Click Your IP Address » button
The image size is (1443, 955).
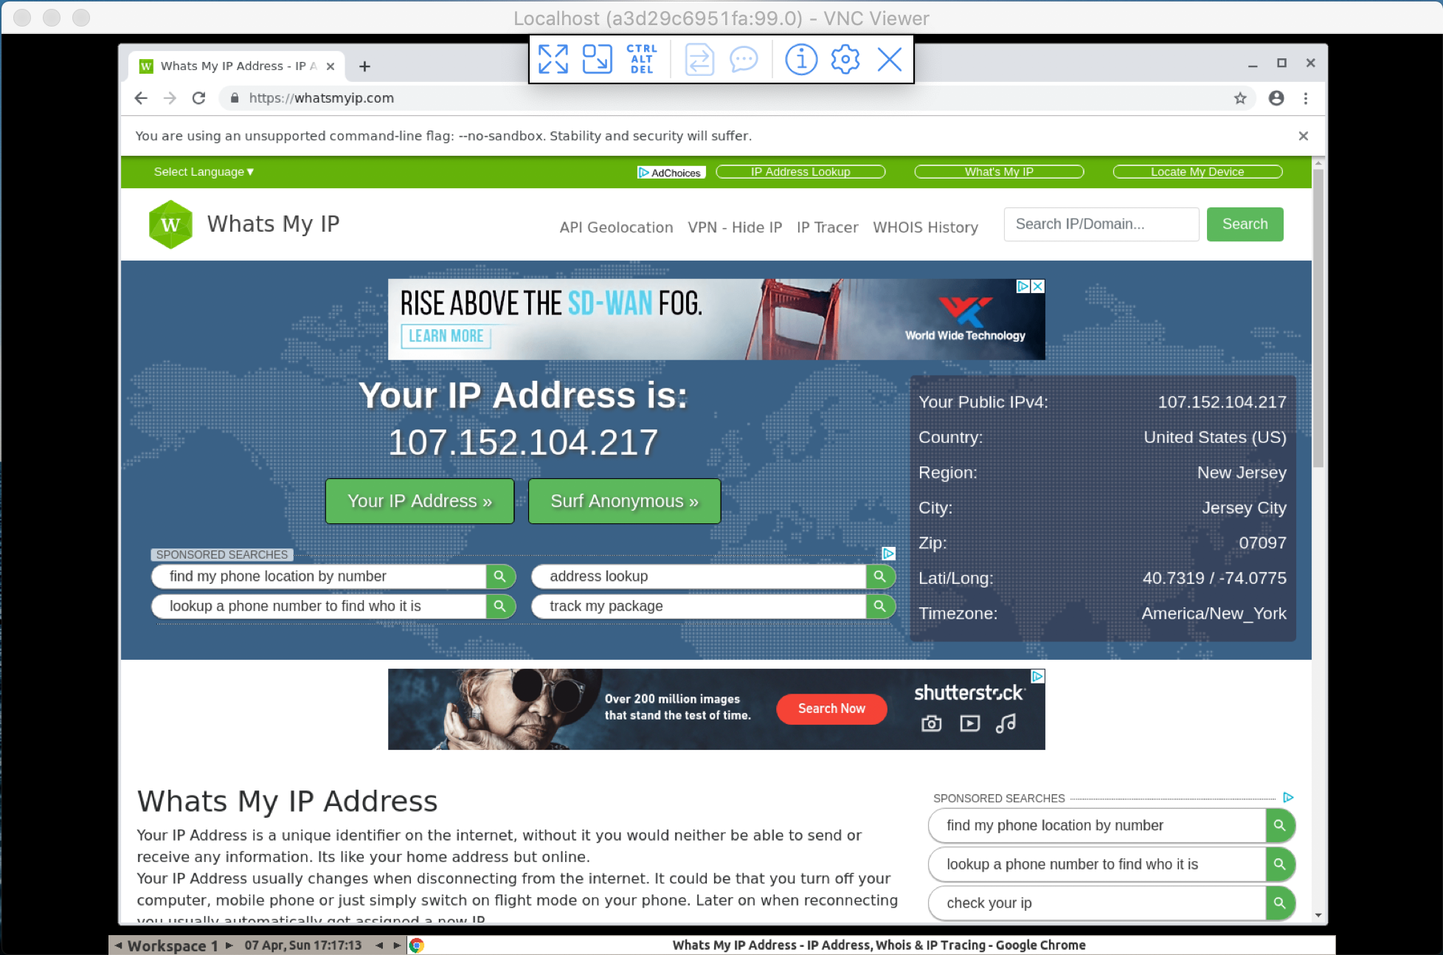[419, 501]
